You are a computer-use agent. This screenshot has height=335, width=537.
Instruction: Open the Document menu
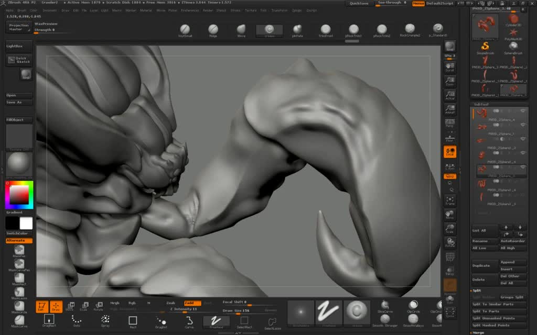click(50, 10)
